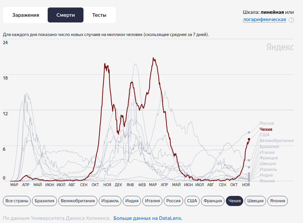Click the dark red Чехия endpoint dot
This screenshot has height=223, width=303.
pyautogui.click(x=249, y=139)
